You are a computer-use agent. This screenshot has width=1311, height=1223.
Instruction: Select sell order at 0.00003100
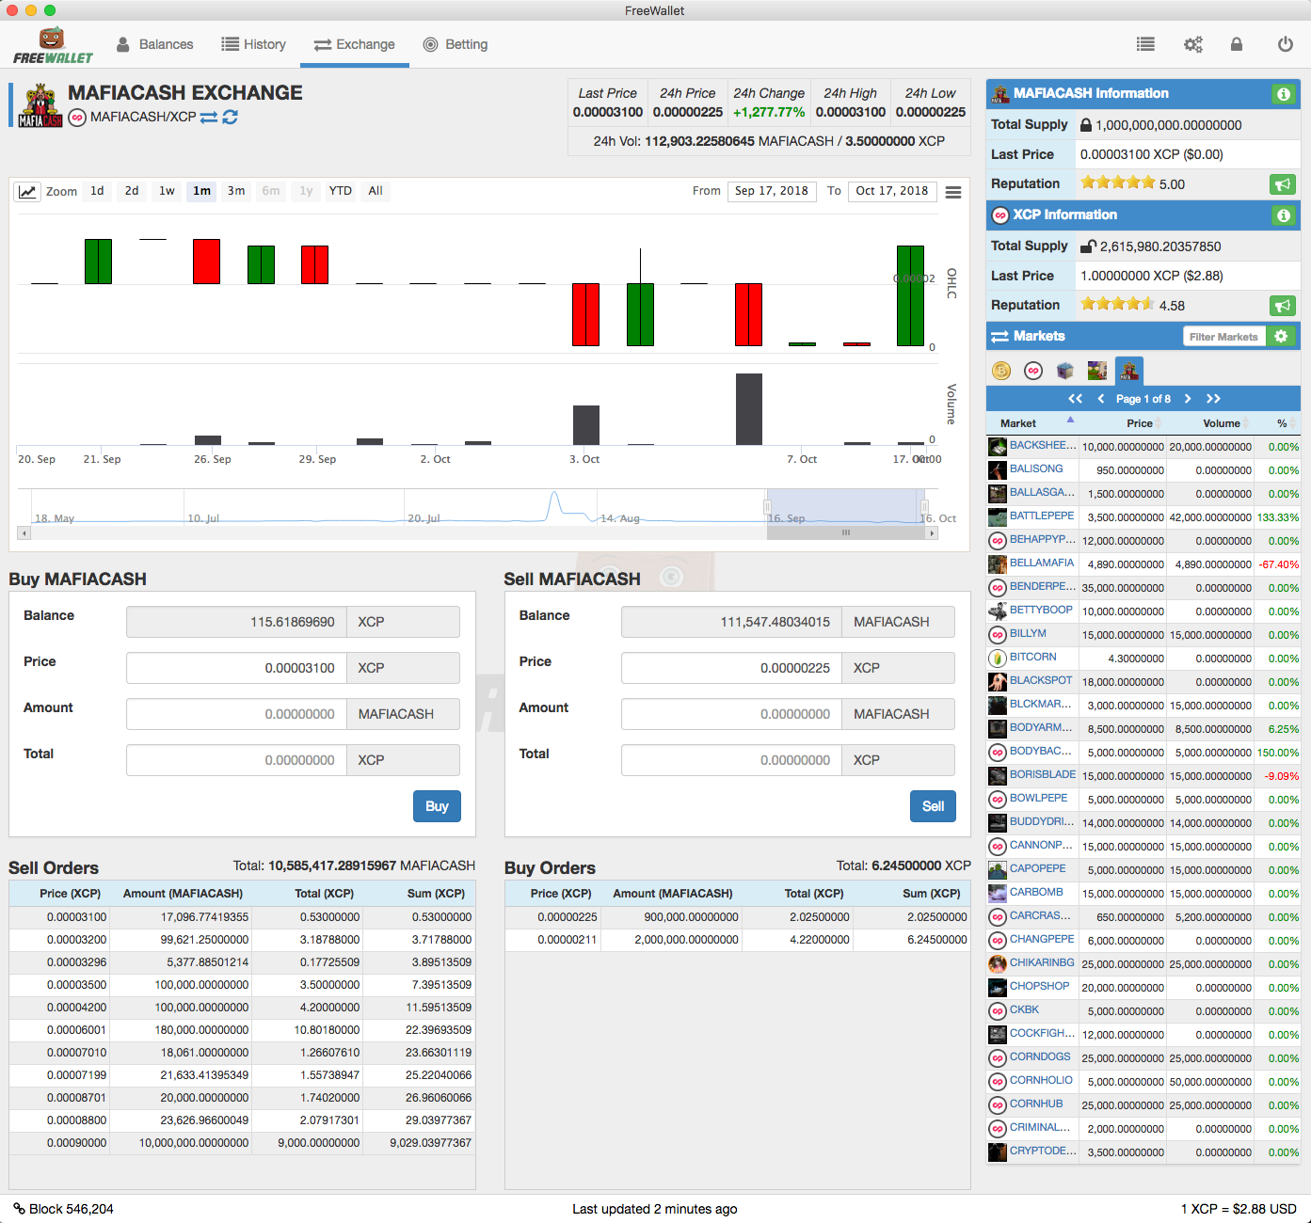pos(242,917)
